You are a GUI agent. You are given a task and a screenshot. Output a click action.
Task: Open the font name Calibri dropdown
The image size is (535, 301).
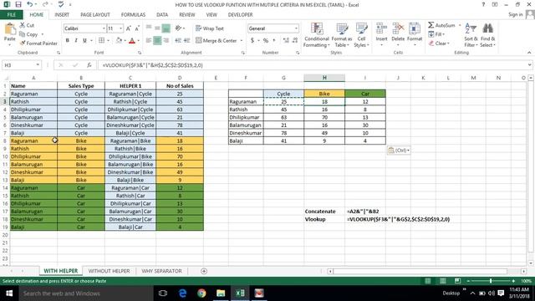click(x=104, y=28)
